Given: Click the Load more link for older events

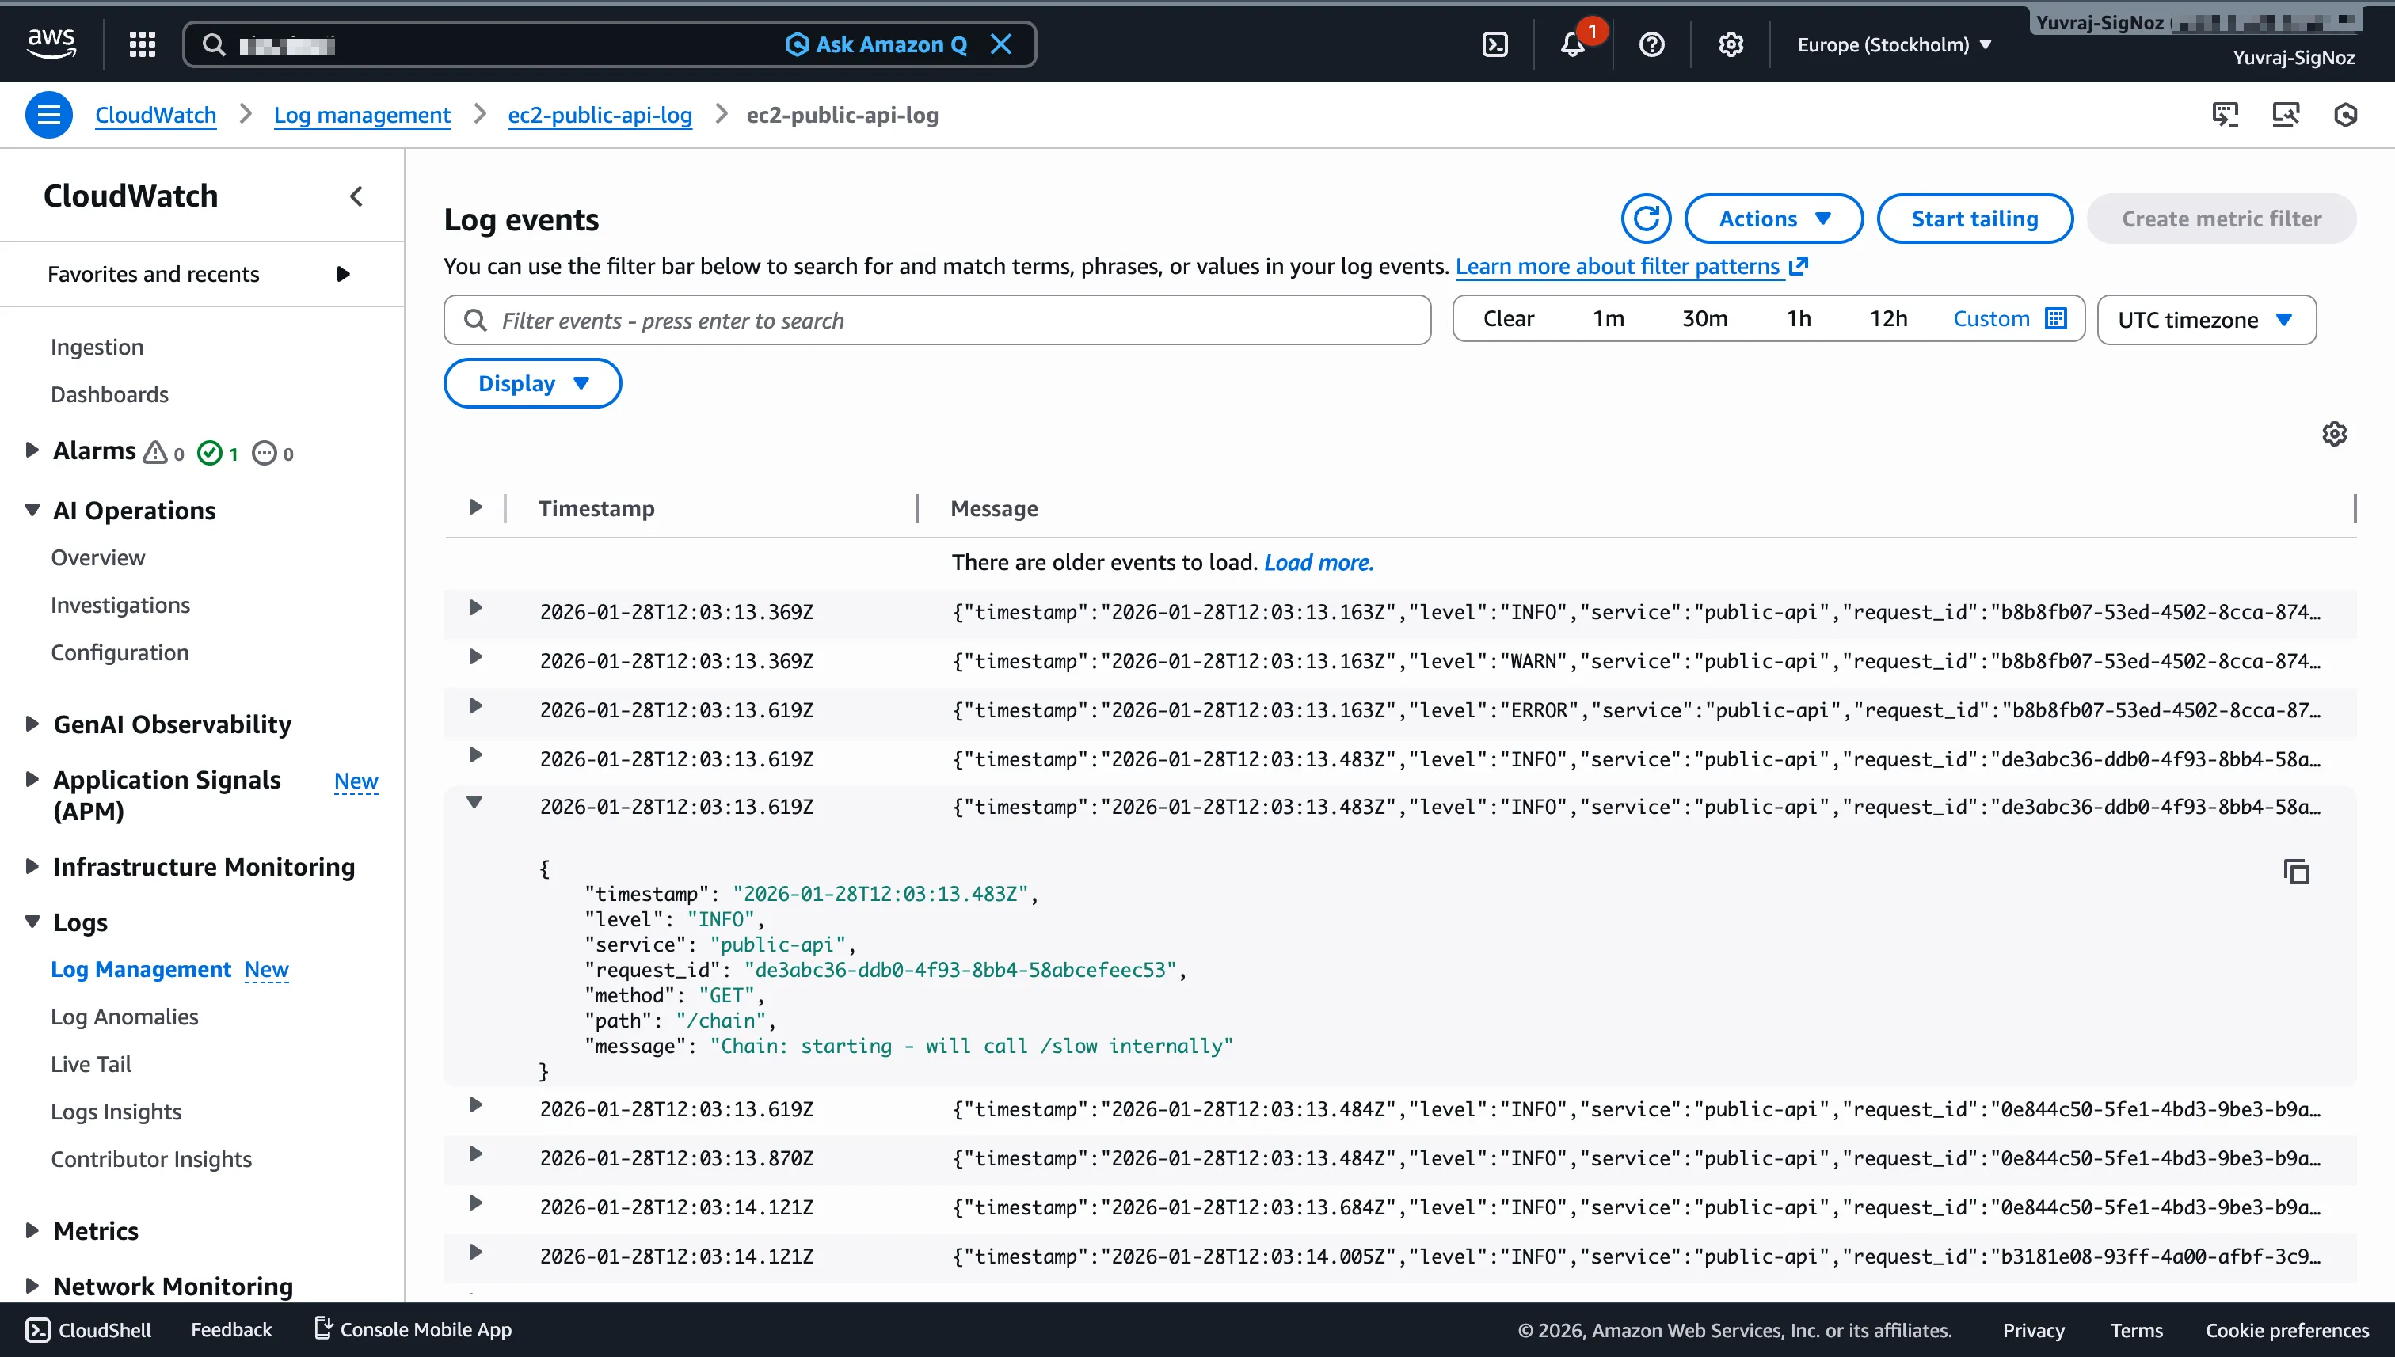Looking at the screenshot, I should (x=1318, y=562).
